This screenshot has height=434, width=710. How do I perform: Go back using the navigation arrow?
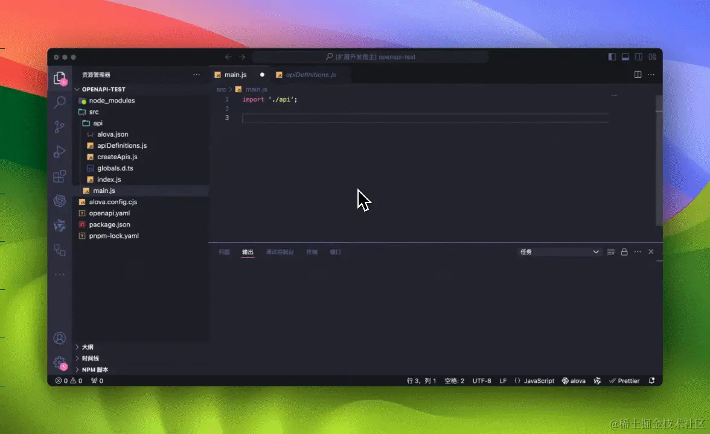click(x=228, y=57)
